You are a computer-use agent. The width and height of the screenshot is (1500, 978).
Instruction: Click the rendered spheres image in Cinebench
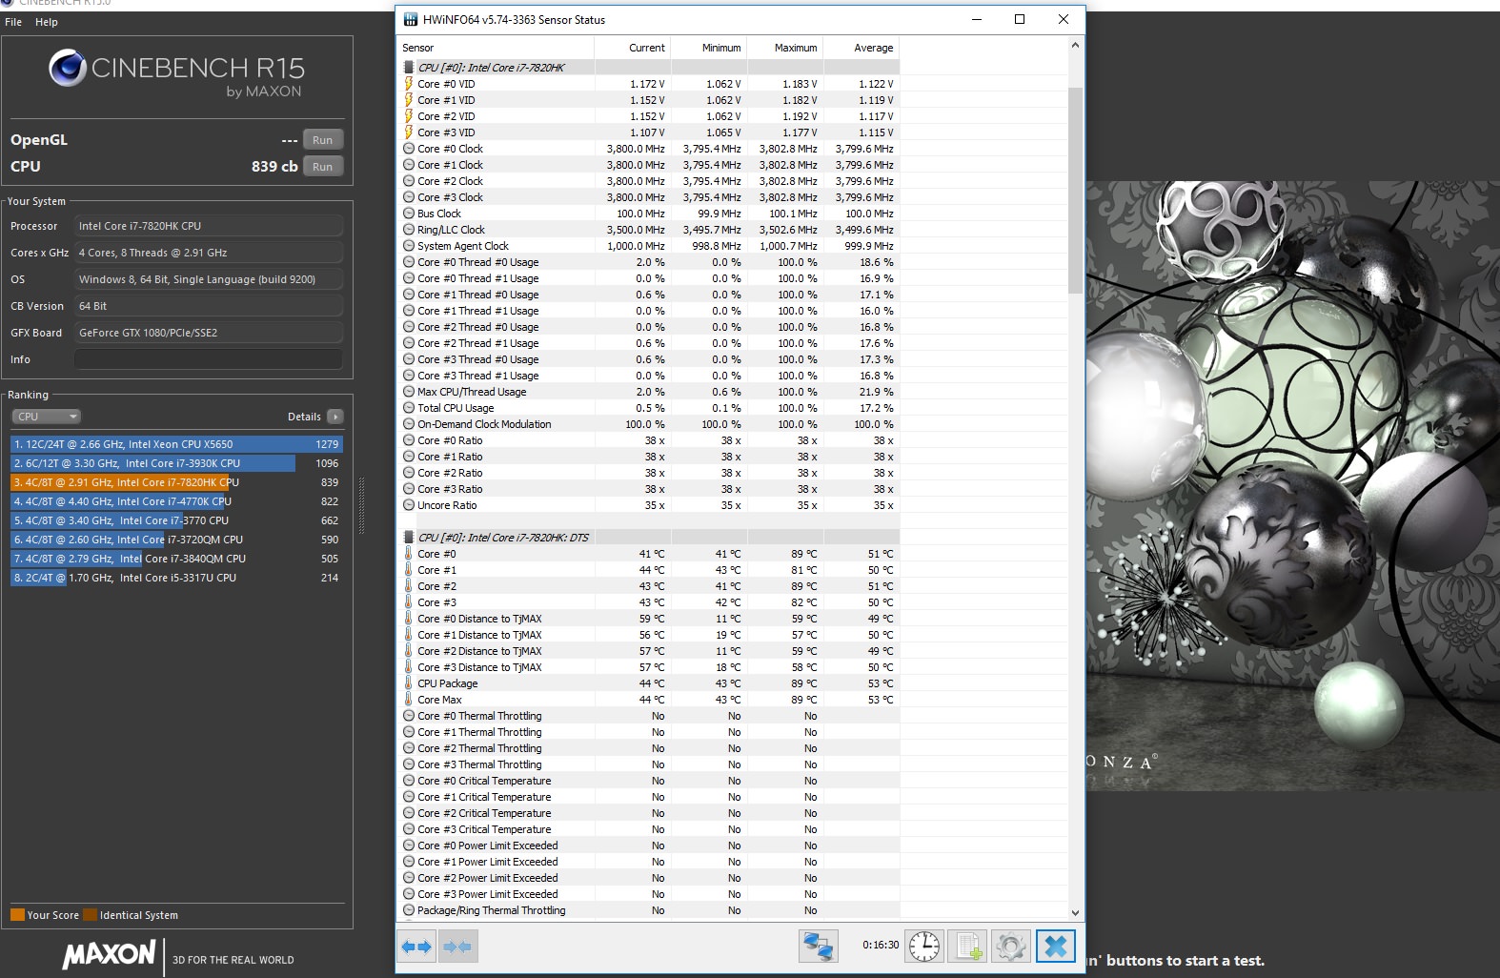[1292, 485]
